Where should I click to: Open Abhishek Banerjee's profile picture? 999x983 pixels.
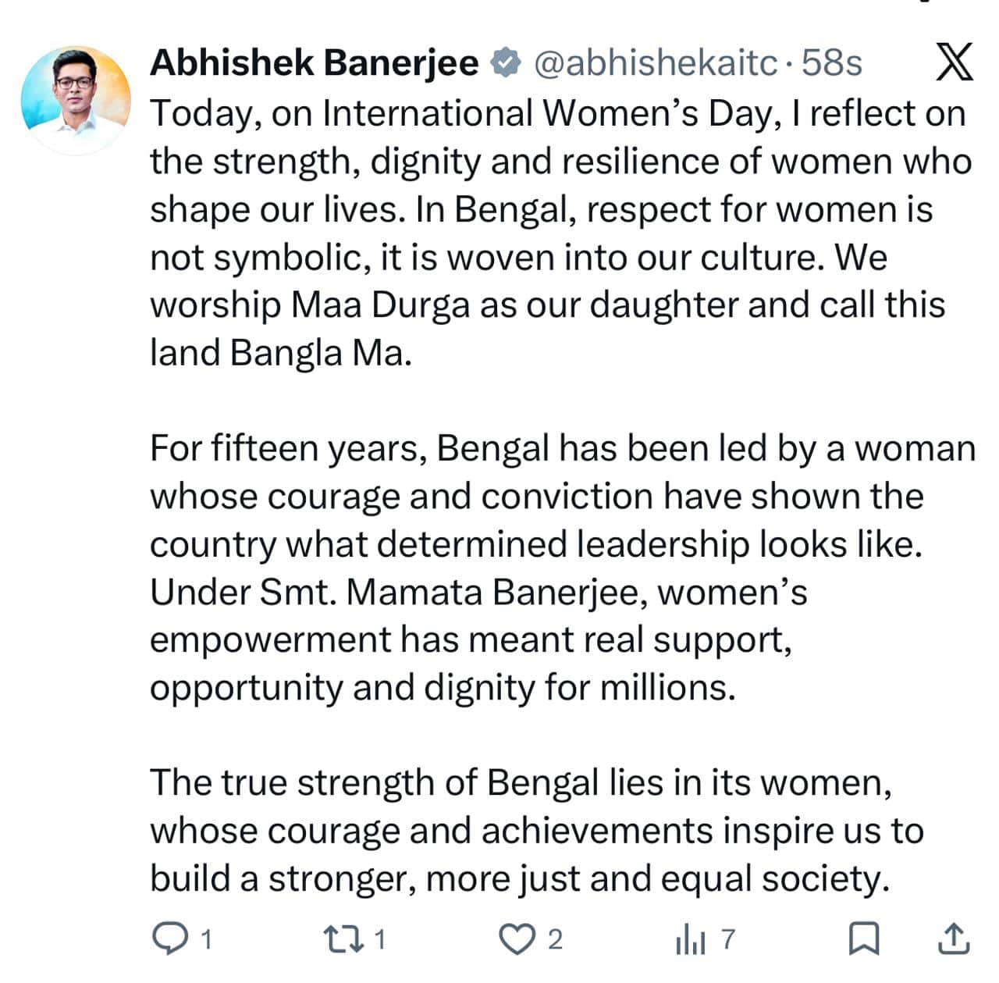[x=76, y=99]
